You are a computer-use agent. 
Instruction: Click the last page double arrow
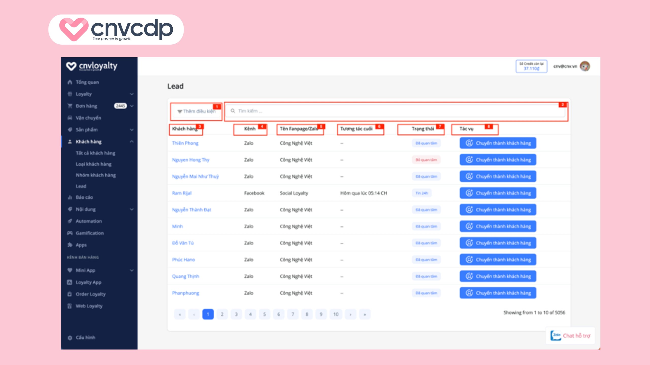point(365,314)
